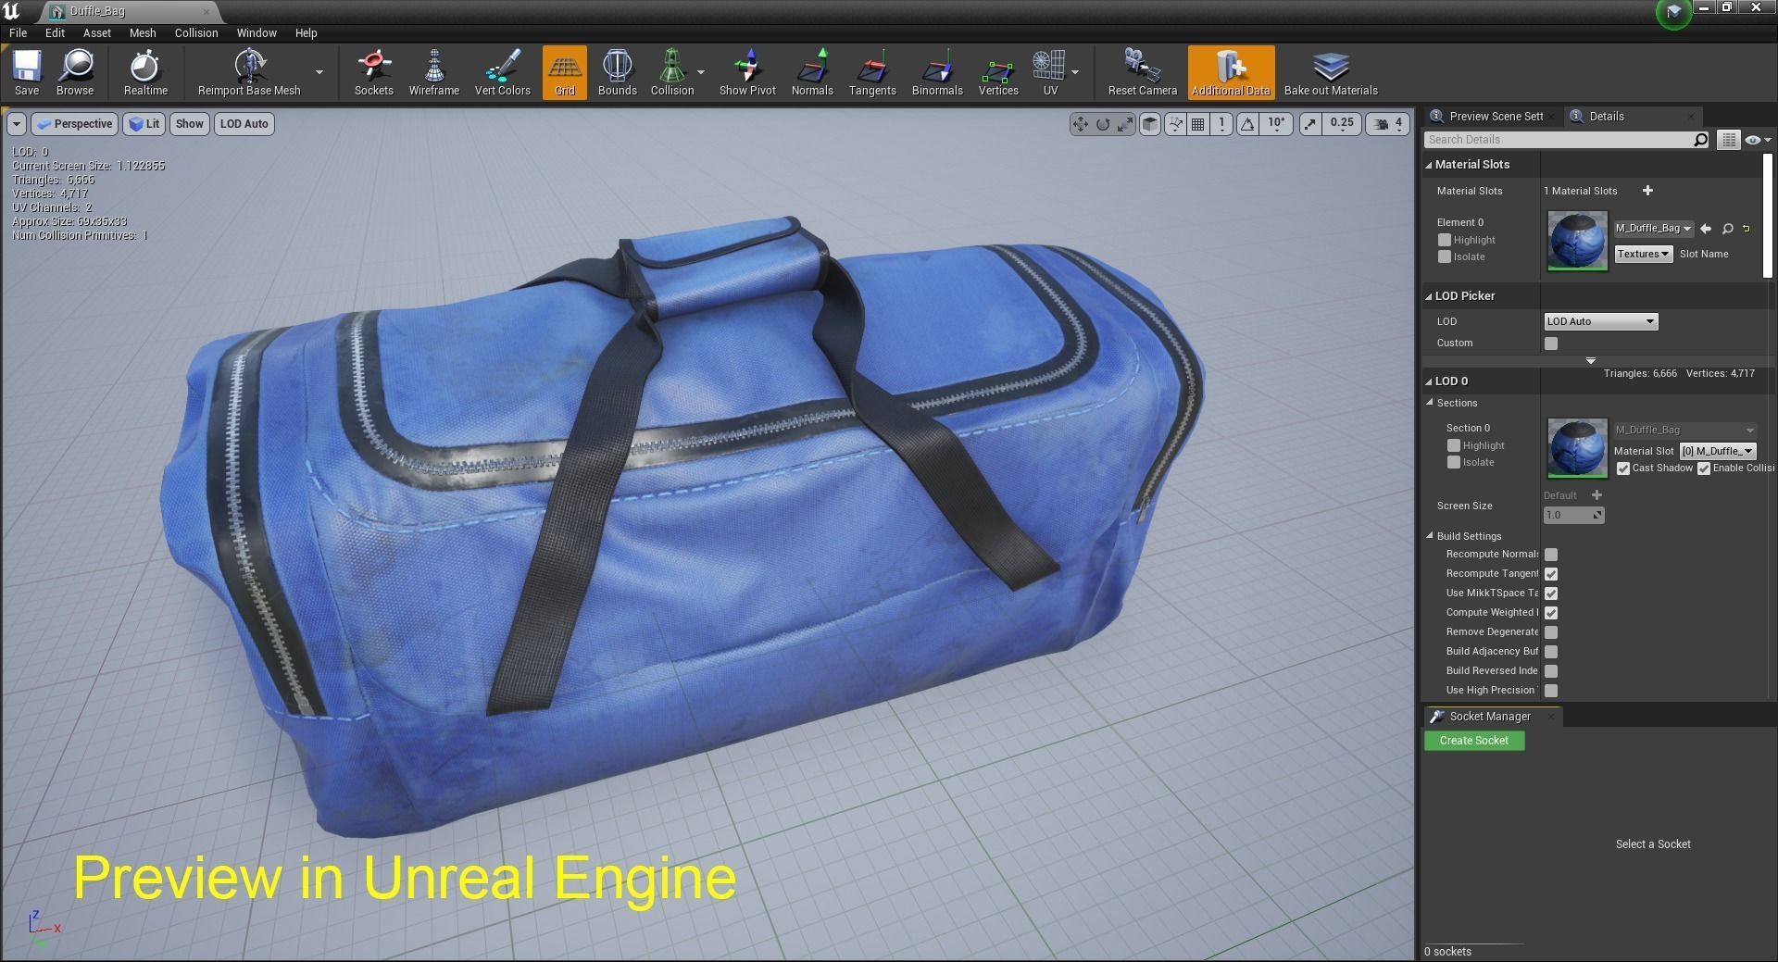Open the Perspective view mode button
The width and height of the screenshot is (1778, 962).
(74, 124)
